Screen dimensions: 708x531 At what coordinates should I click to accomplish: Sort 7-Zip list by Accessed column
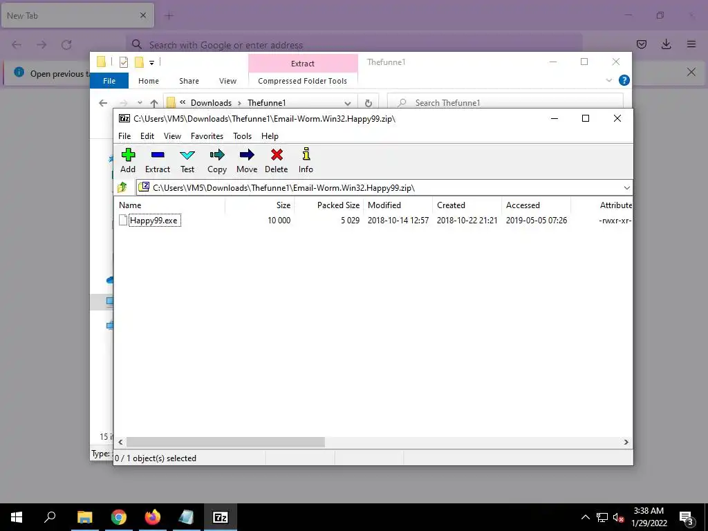pos(536,205)
